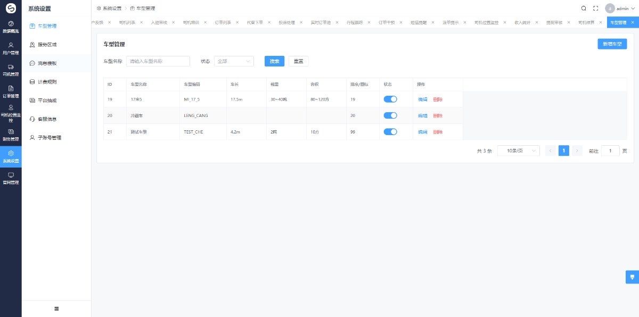Image resolution: width=639 pixels, height=317 pixels.
Task: Edit the 17米5 vehicle row
Action: [422, 99]
